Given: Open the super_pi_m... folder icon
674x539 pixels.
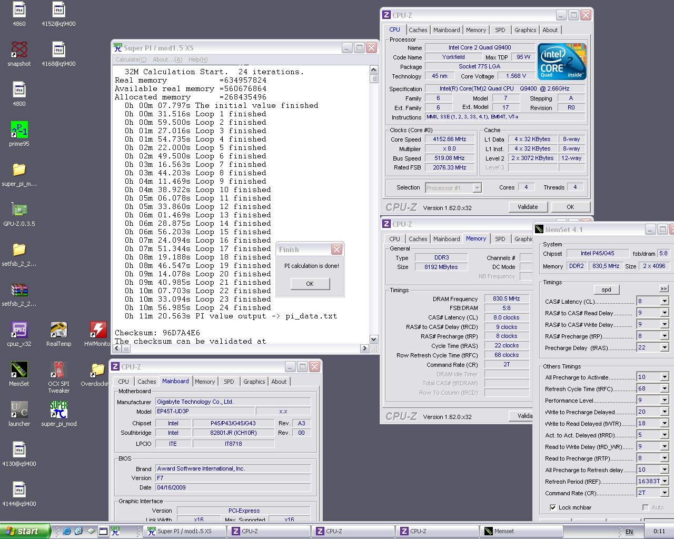Looking at the screenshot, I should coord(19,171).
